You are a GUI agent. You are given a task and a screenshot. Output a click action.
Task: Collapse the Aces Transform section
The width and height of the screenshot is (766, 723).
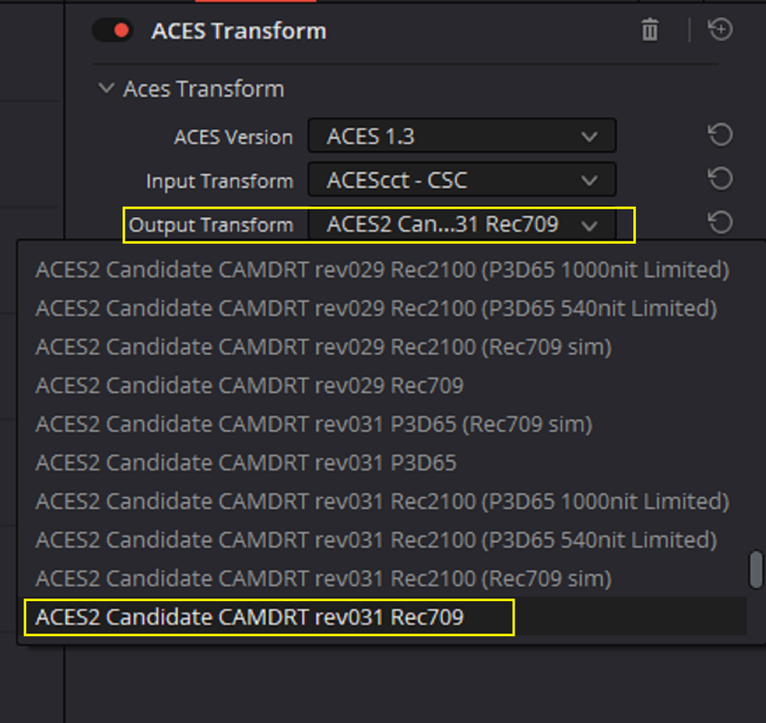click(106, 89)
